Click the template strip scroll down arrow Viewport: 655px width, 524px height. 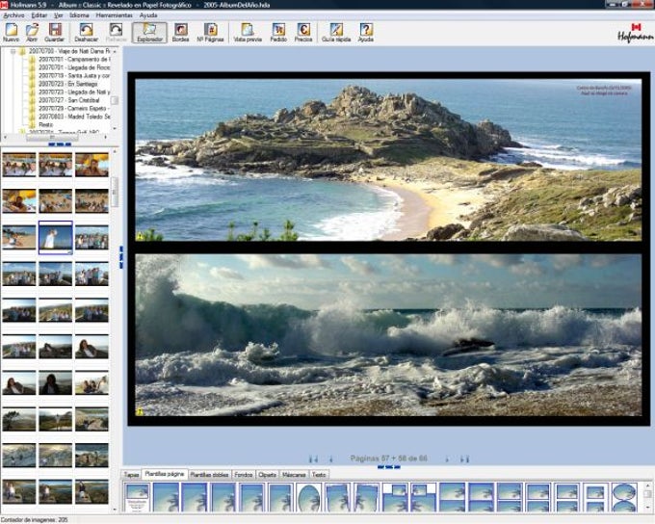[647, 509]
